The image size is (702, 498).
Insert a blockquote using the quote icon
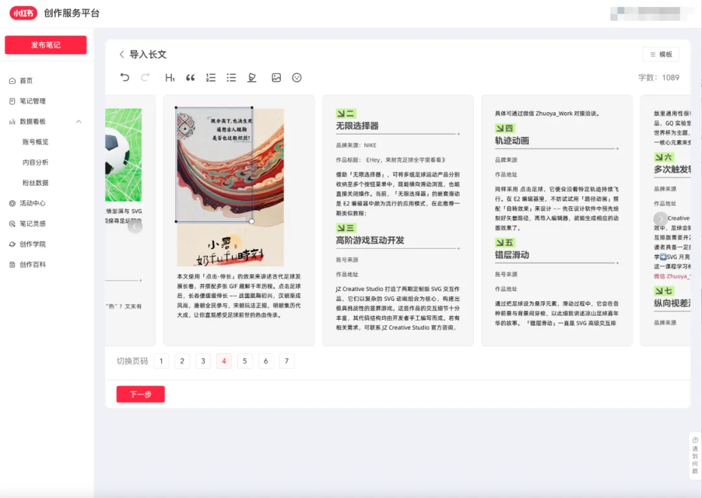pos(190,77)
